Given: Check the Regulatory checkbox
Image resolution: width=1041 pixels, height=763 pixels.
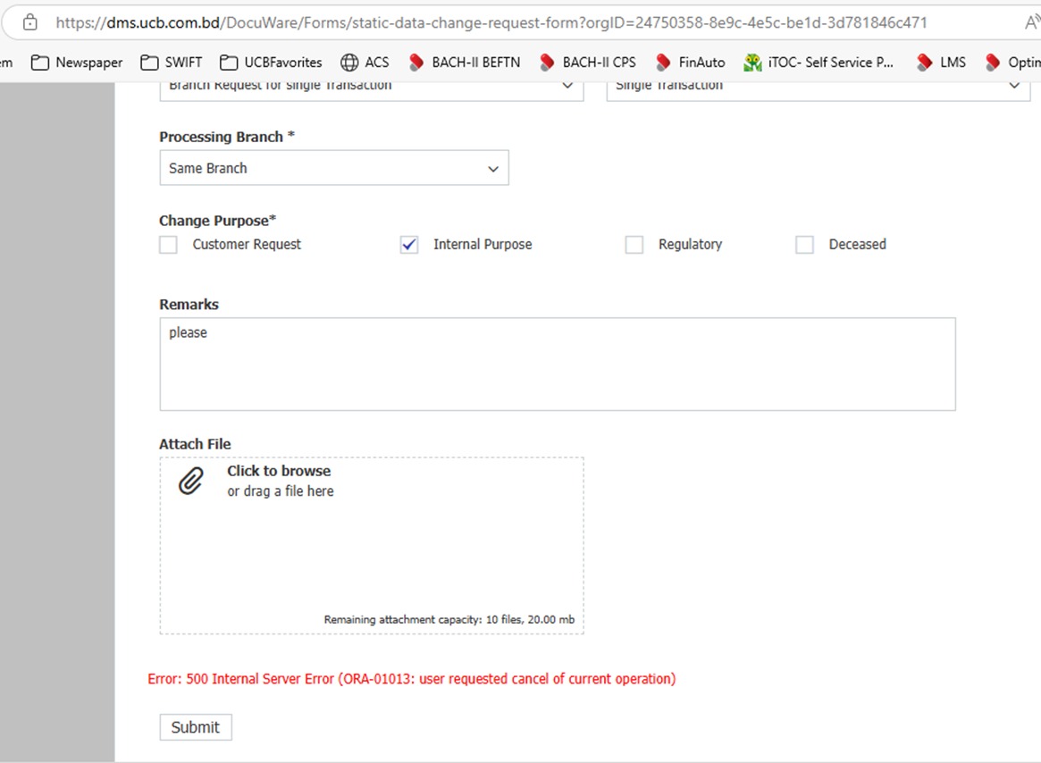Looking at the screenshot, I should click(634, 245).
